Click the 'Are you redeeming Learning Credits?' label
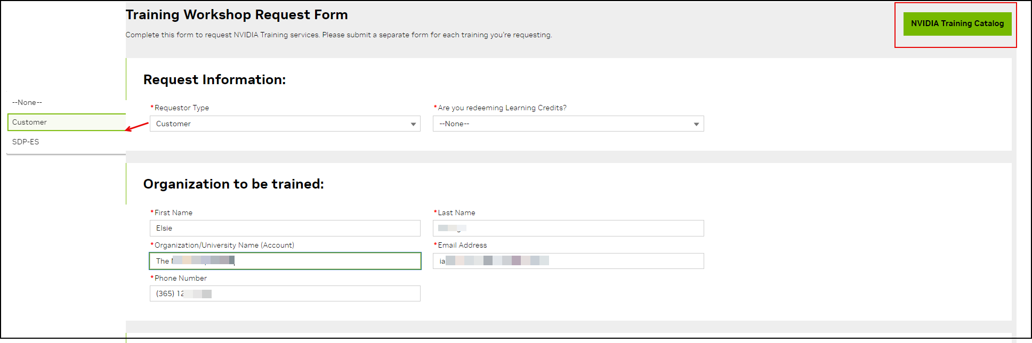The height and width of the screenshot is (343, 1032). [502, 108]
